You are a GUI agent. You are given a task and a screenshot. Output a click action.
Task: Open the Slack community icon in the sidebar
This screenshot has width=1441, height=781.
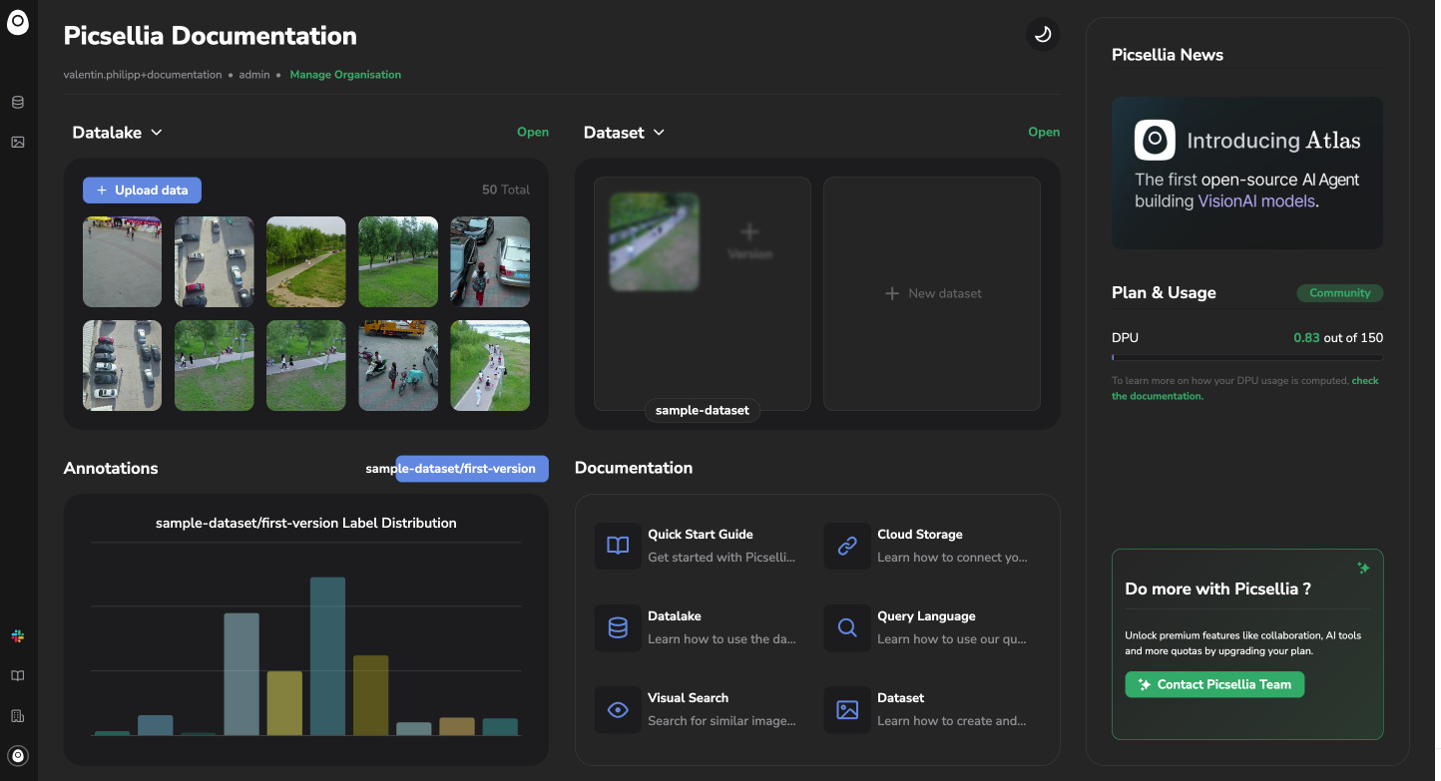tap(18, 635)
